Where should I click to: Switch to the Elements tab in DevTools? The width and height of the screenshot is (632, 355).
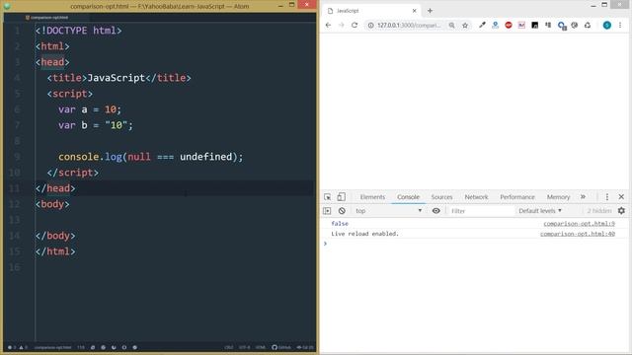point(372,197)
